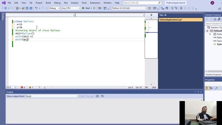222x125 pixels.
Task: Expand the Python Environments tree node
Action: tap(210, 34)
